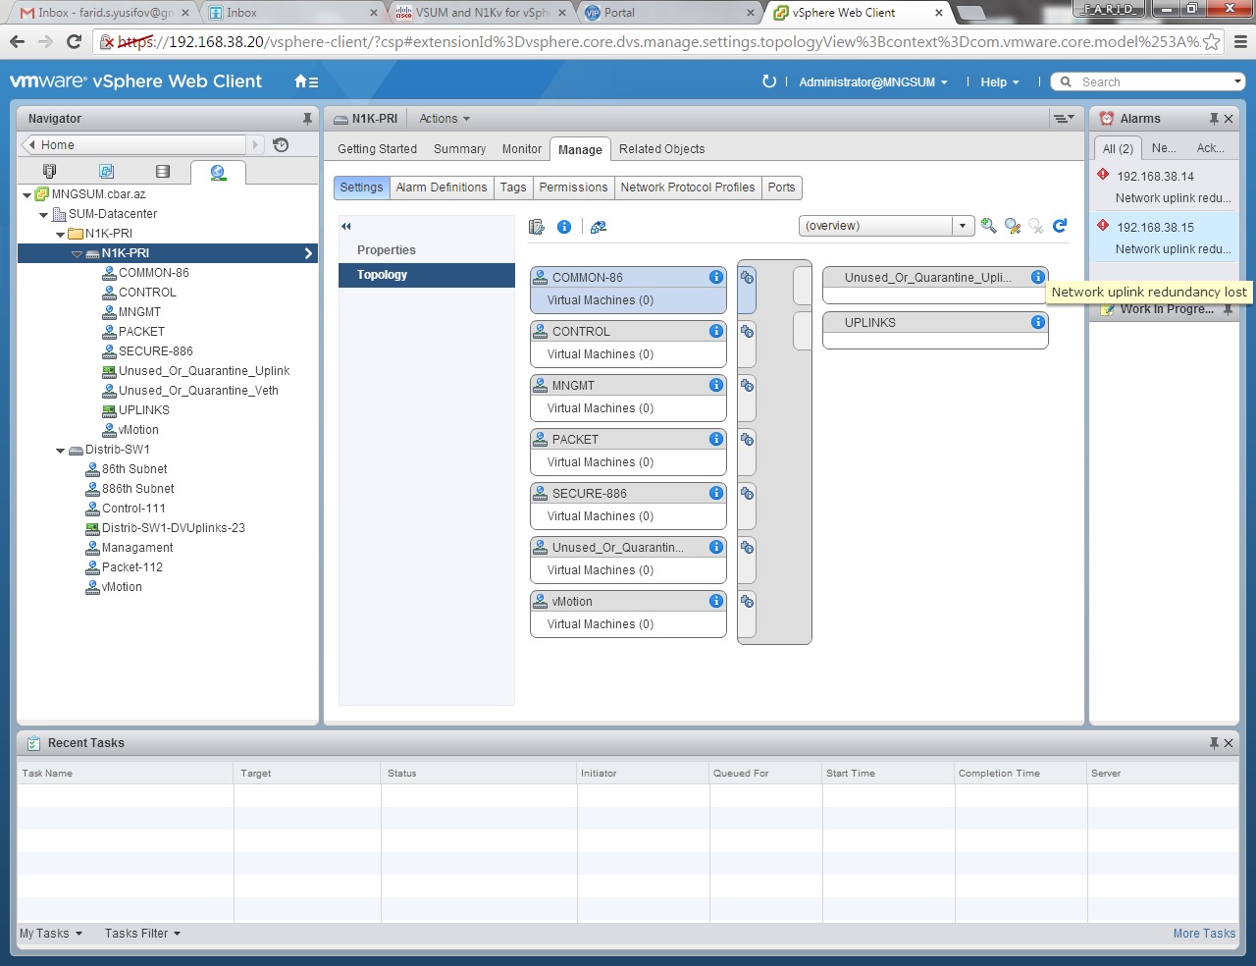Click the navigator history icon
Image resolution: width=1256 pixels, height=966 pixels.
point(281,144)
